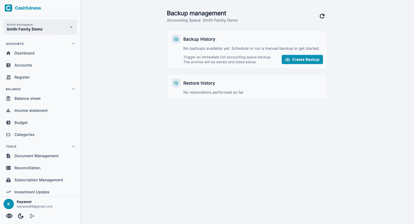Click the Document Management file icon
Viewport: 414px width, 224px height.
[8, 156]
